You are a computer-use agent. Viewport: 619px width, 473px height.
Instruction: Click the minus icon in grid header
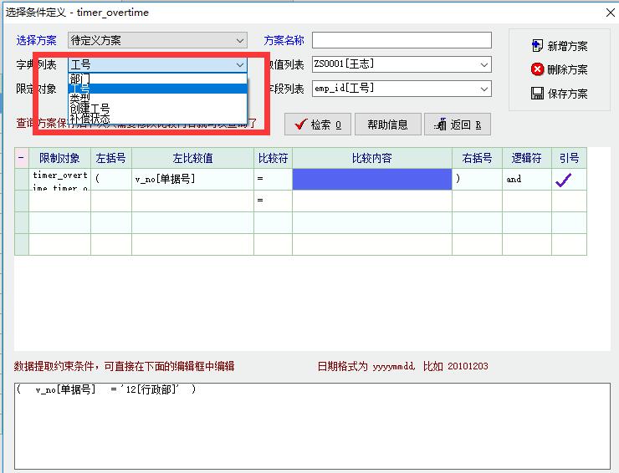[21, 158]
